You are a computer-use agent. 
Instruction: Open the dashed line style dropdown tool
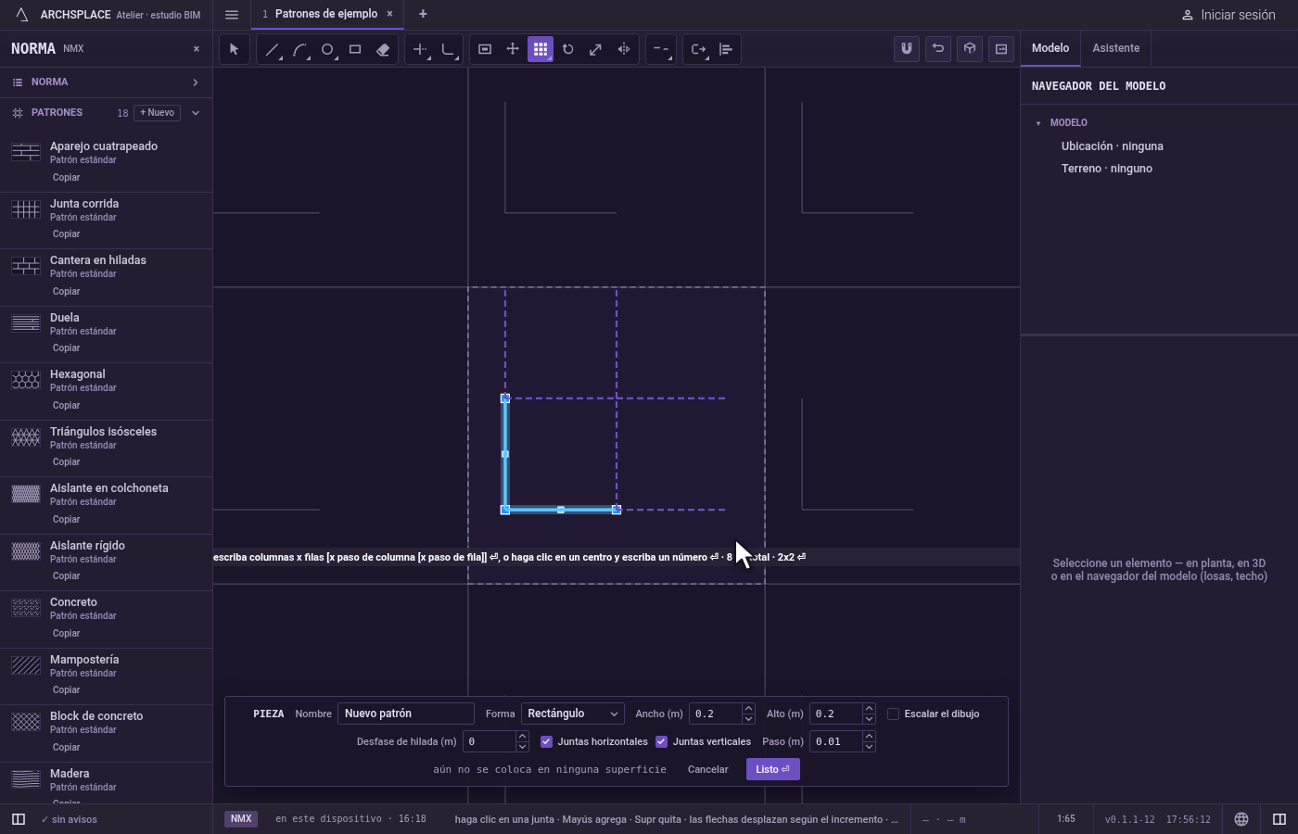tap(661, 49)
